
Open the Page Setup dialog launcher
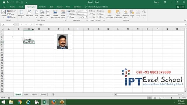tap(65, 20)
